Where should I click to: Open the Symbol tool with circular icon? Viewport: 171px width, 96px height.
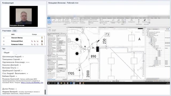click(145, 21)
